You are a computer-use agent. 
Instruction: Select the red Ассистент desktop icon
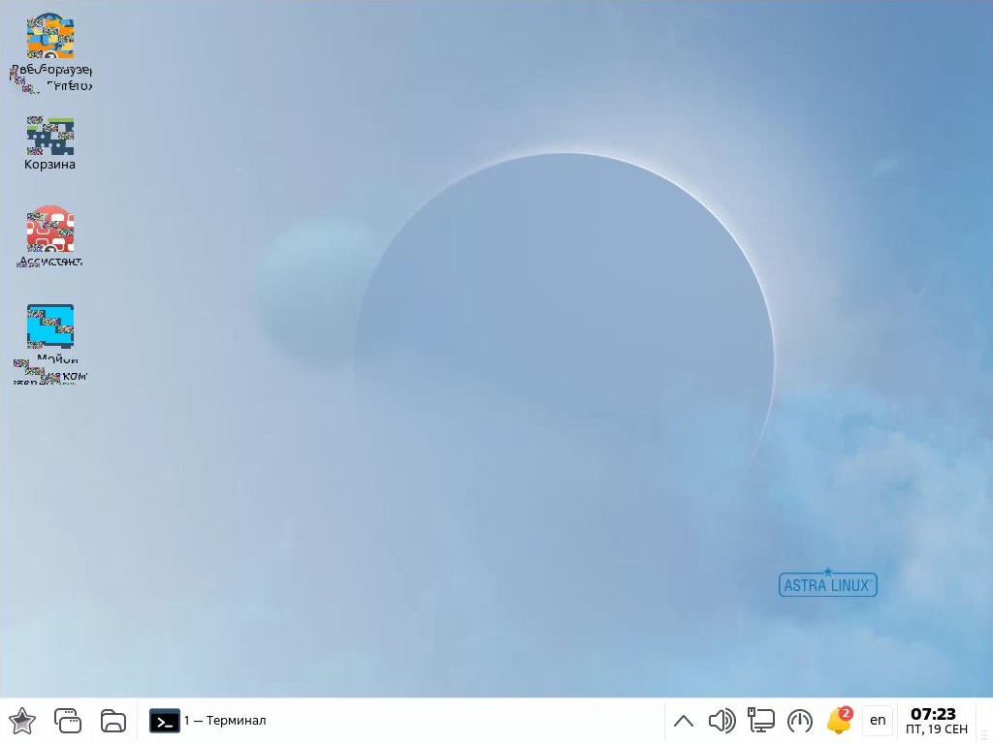coord(50,230)
